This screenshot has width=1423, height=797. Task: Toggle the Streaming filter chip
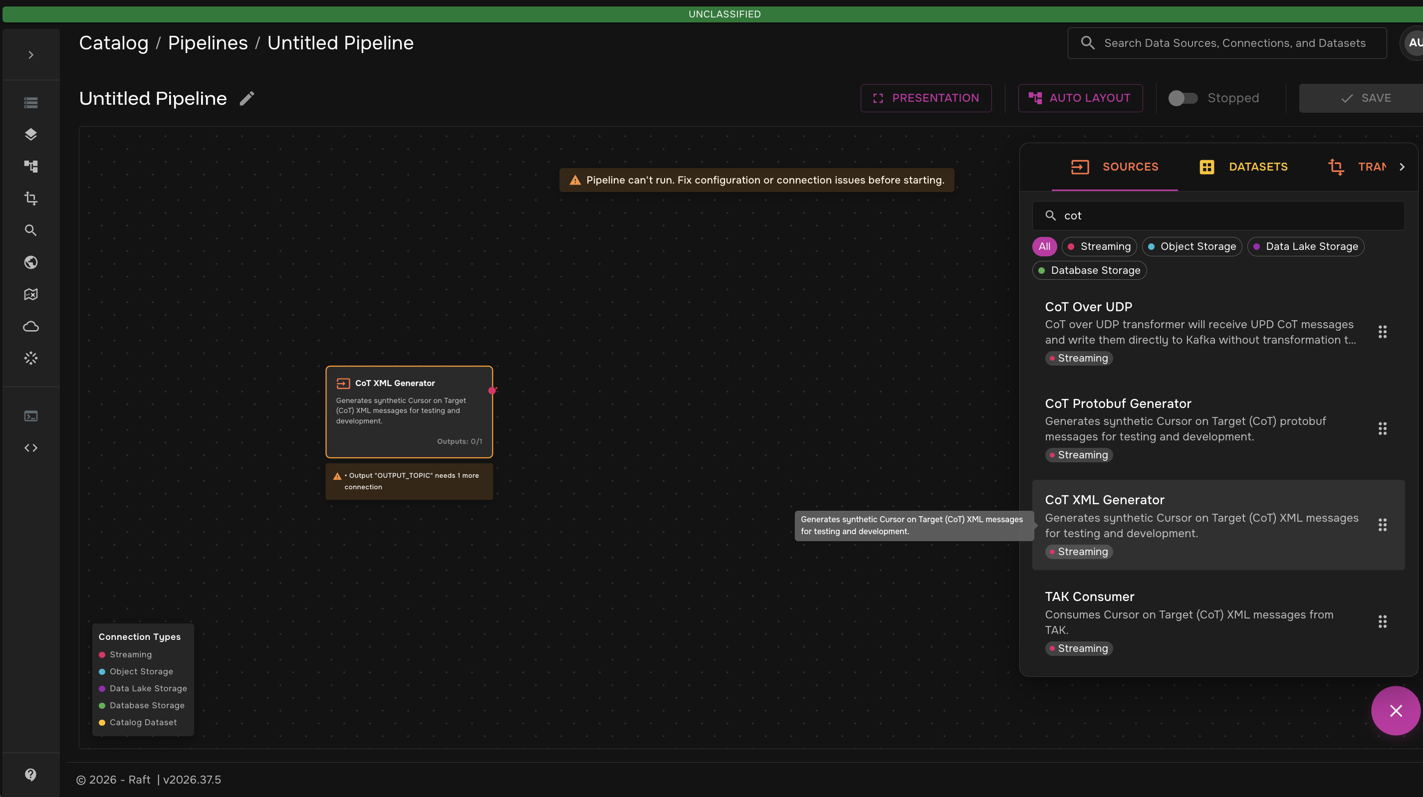[1099, 246]
